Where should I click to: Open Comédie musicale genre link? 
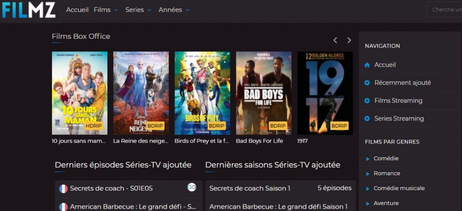click(399, 188)
